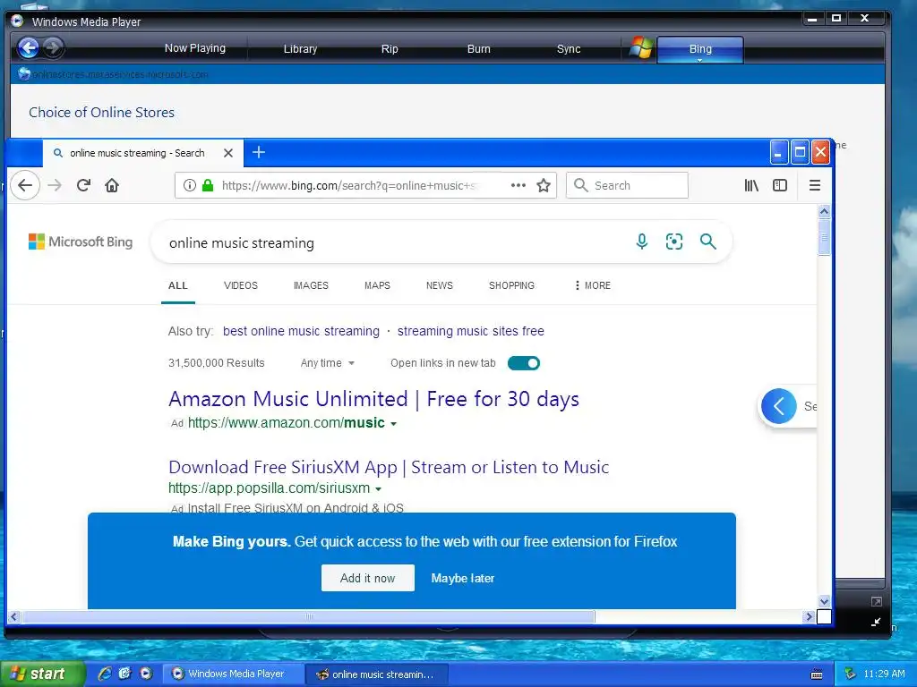Expand amazon.com/music ad URL dropdown arrow
The height and width of the screenshot is (687, 917).
click(x=394, y=424)
